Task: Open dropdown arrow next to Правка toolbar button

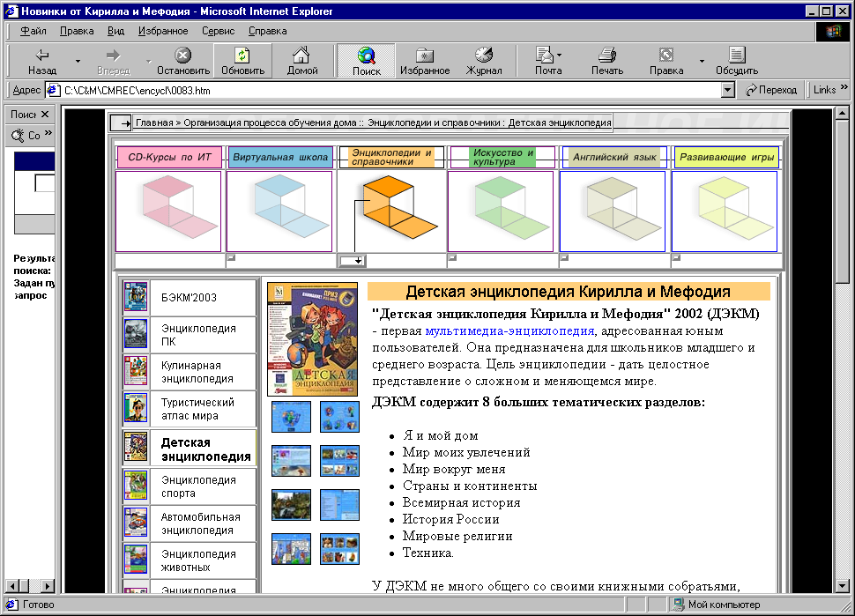Action: (702, 61)
